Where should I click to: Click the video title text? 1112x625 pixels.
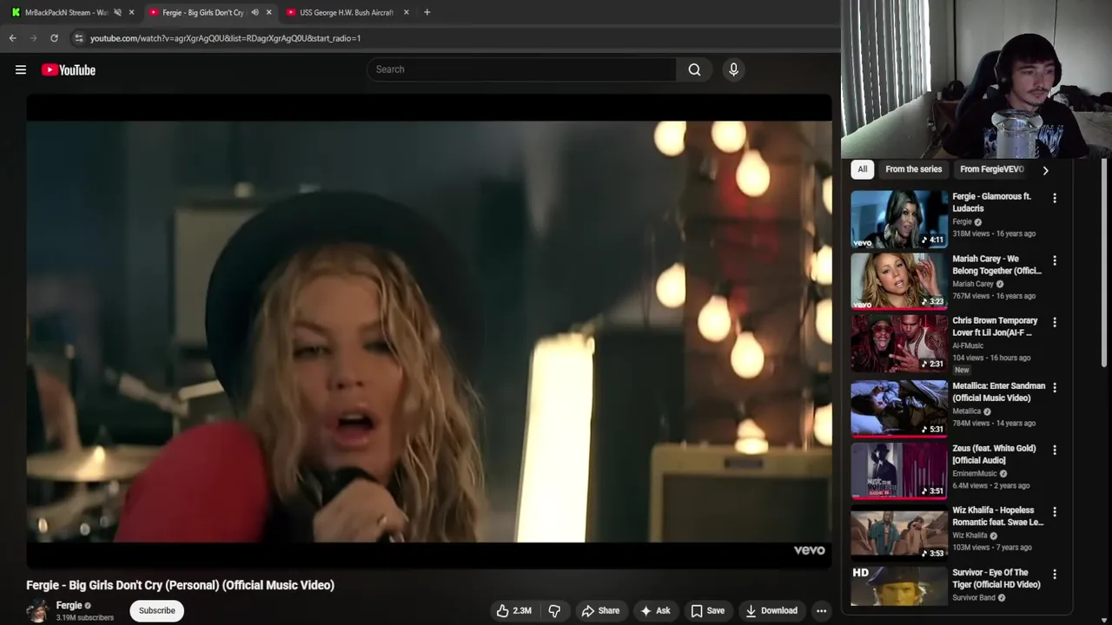coord(180,585)
